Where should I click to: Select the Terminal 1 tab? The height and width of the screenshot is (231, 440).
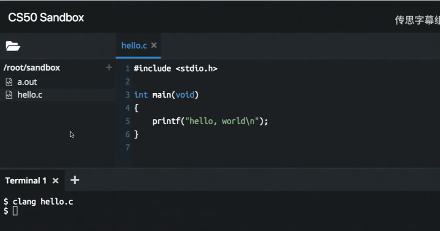(x=26, y=180)
